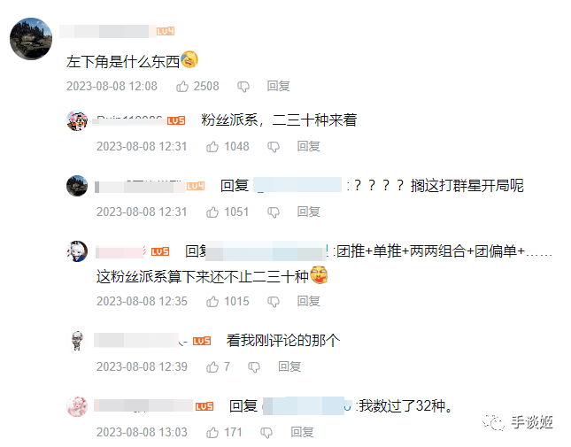The width and height of the screenshot is (571, 447).
Task: Reply to the comment posted at 12:39
Action: 289,366
